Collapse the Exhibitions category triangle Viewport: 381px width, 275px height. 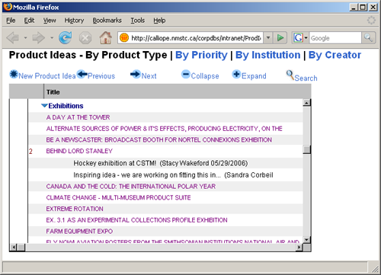click(x=44, y=106)
